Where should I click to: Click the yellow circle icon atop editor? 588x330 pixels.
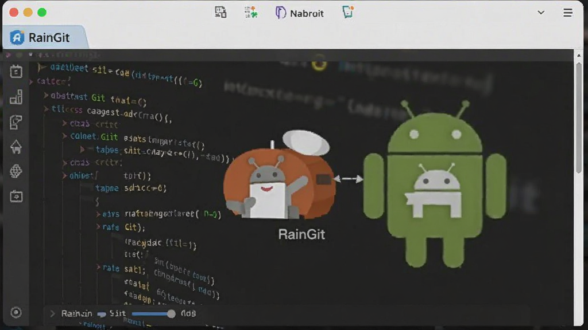pyautogui.click(x=319, y=63)
